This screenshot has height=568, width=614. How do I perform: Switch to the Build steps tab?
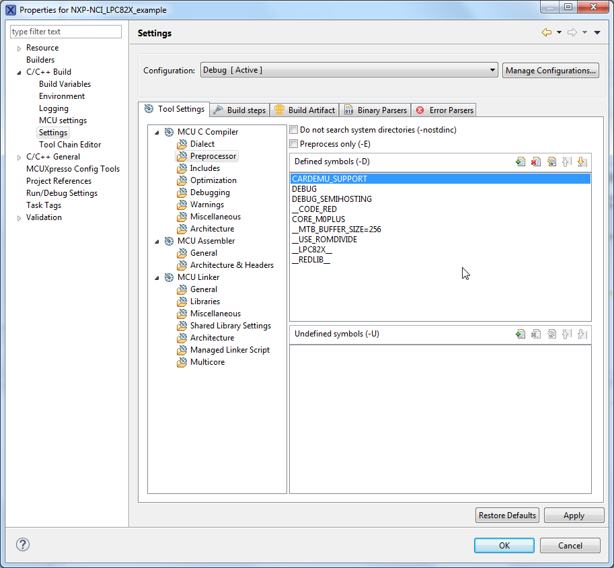[239, 110]
